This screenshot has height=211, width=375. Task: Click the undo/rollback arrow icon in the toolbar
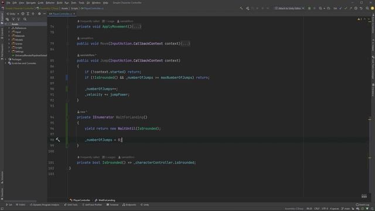(361, 8)
